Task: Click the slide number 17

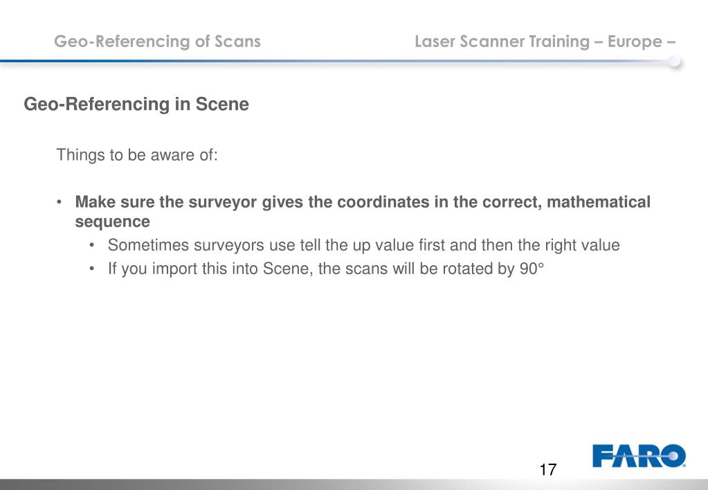Action: coord(547,470)
